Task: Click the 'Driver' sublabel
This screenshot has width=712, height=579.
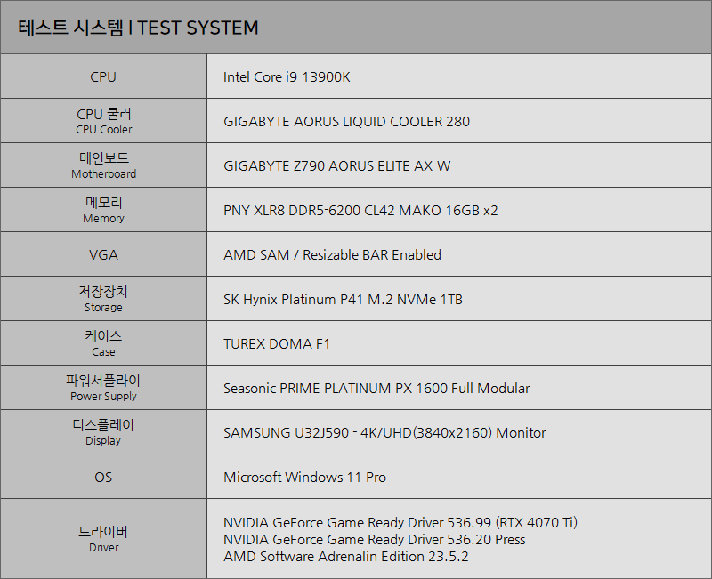Action: [x=103, y=547]
